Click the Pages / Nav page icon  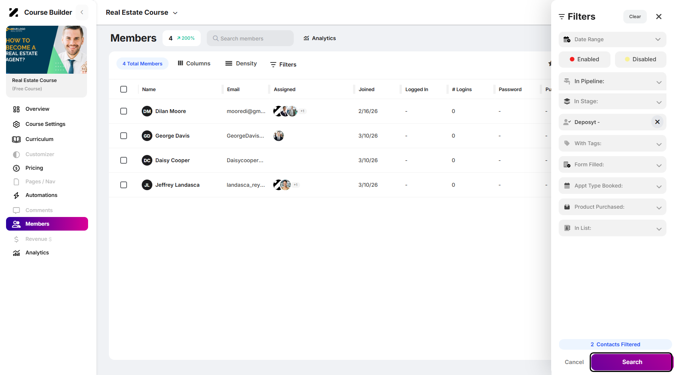pos(16,182)
